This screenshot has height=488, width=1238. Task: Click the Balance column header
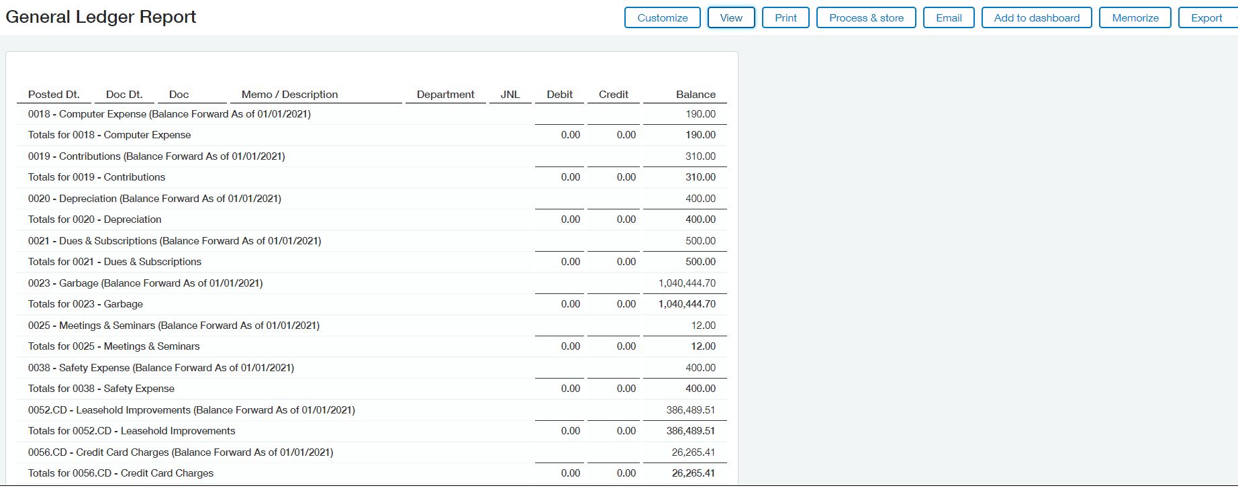pyautogui.click(x=696, y=95)
